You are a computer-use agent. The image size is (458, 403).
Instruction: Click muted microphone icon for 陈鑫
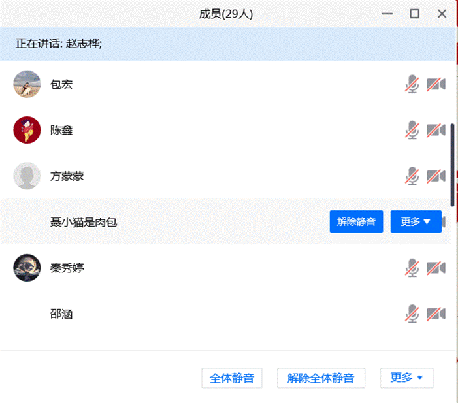tap(412, 130)
